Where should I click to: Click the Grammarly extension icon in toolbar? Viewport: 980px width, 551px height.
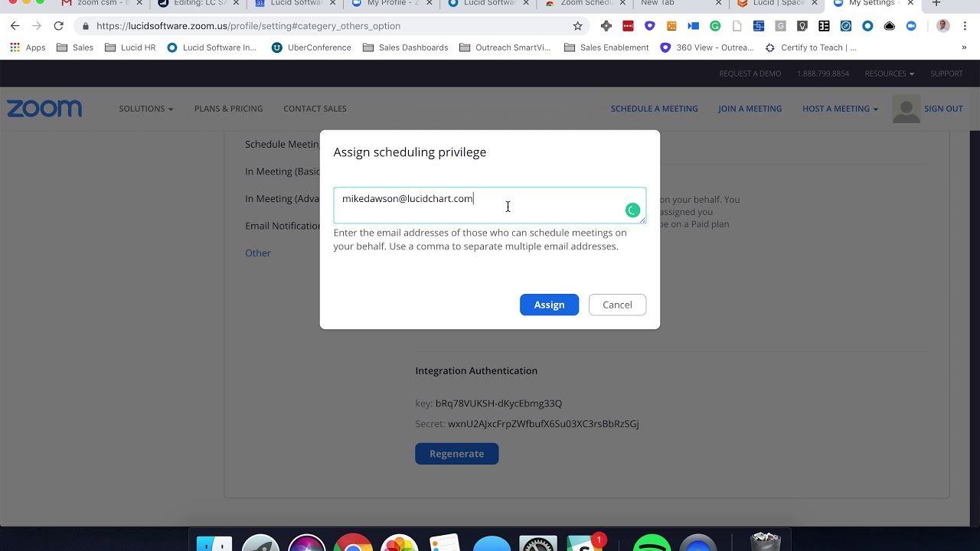point(715,26)
